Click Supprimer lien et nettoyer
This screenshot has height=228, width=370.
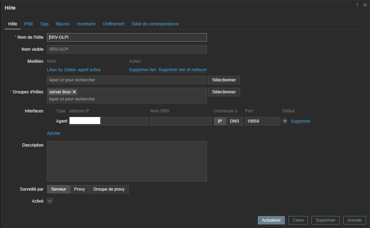pyautogui.click(x=183, y=70)
